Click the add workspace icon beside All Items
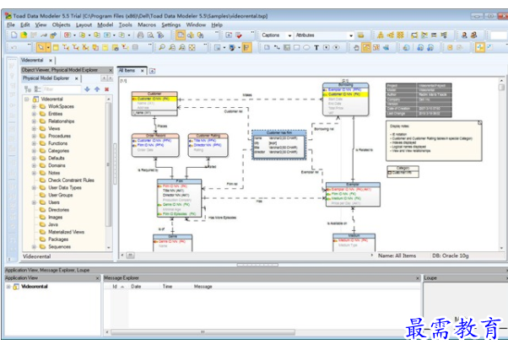 tap(152, 71)
